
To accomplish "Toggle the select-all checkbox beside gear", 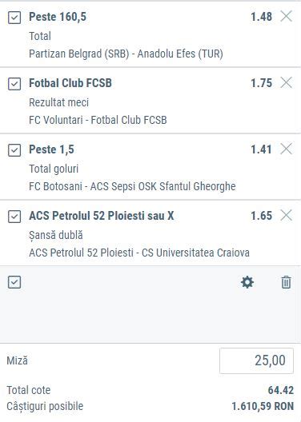I will 14,282.
